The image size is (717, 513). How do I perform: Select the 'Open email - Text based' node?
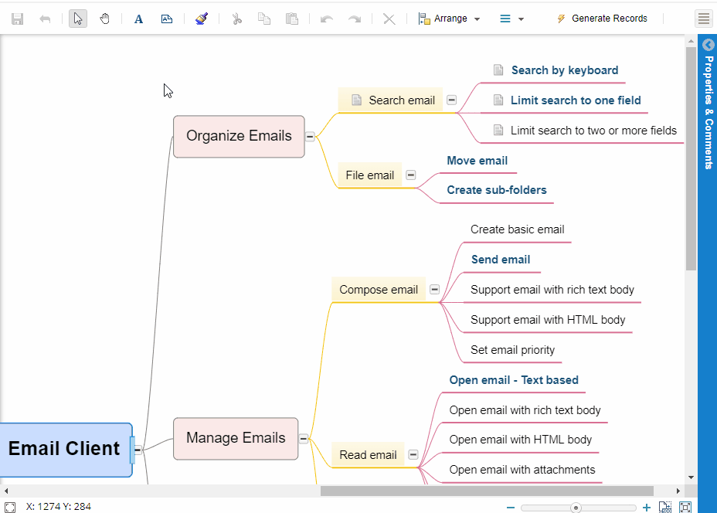click(x=514, y=380)
